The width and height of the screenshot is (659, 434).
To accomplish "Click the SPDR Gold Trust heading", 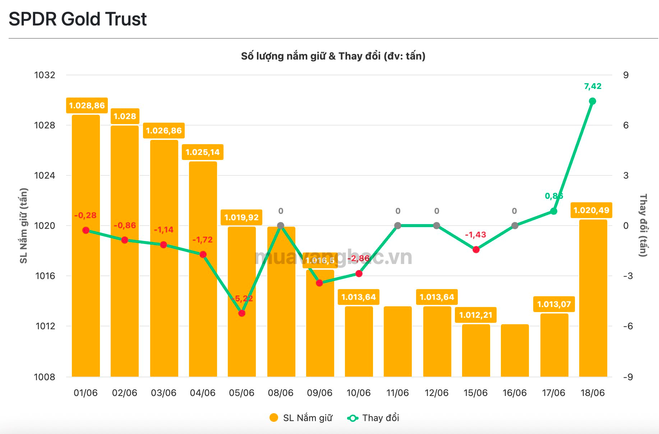I will pos(78,19).
